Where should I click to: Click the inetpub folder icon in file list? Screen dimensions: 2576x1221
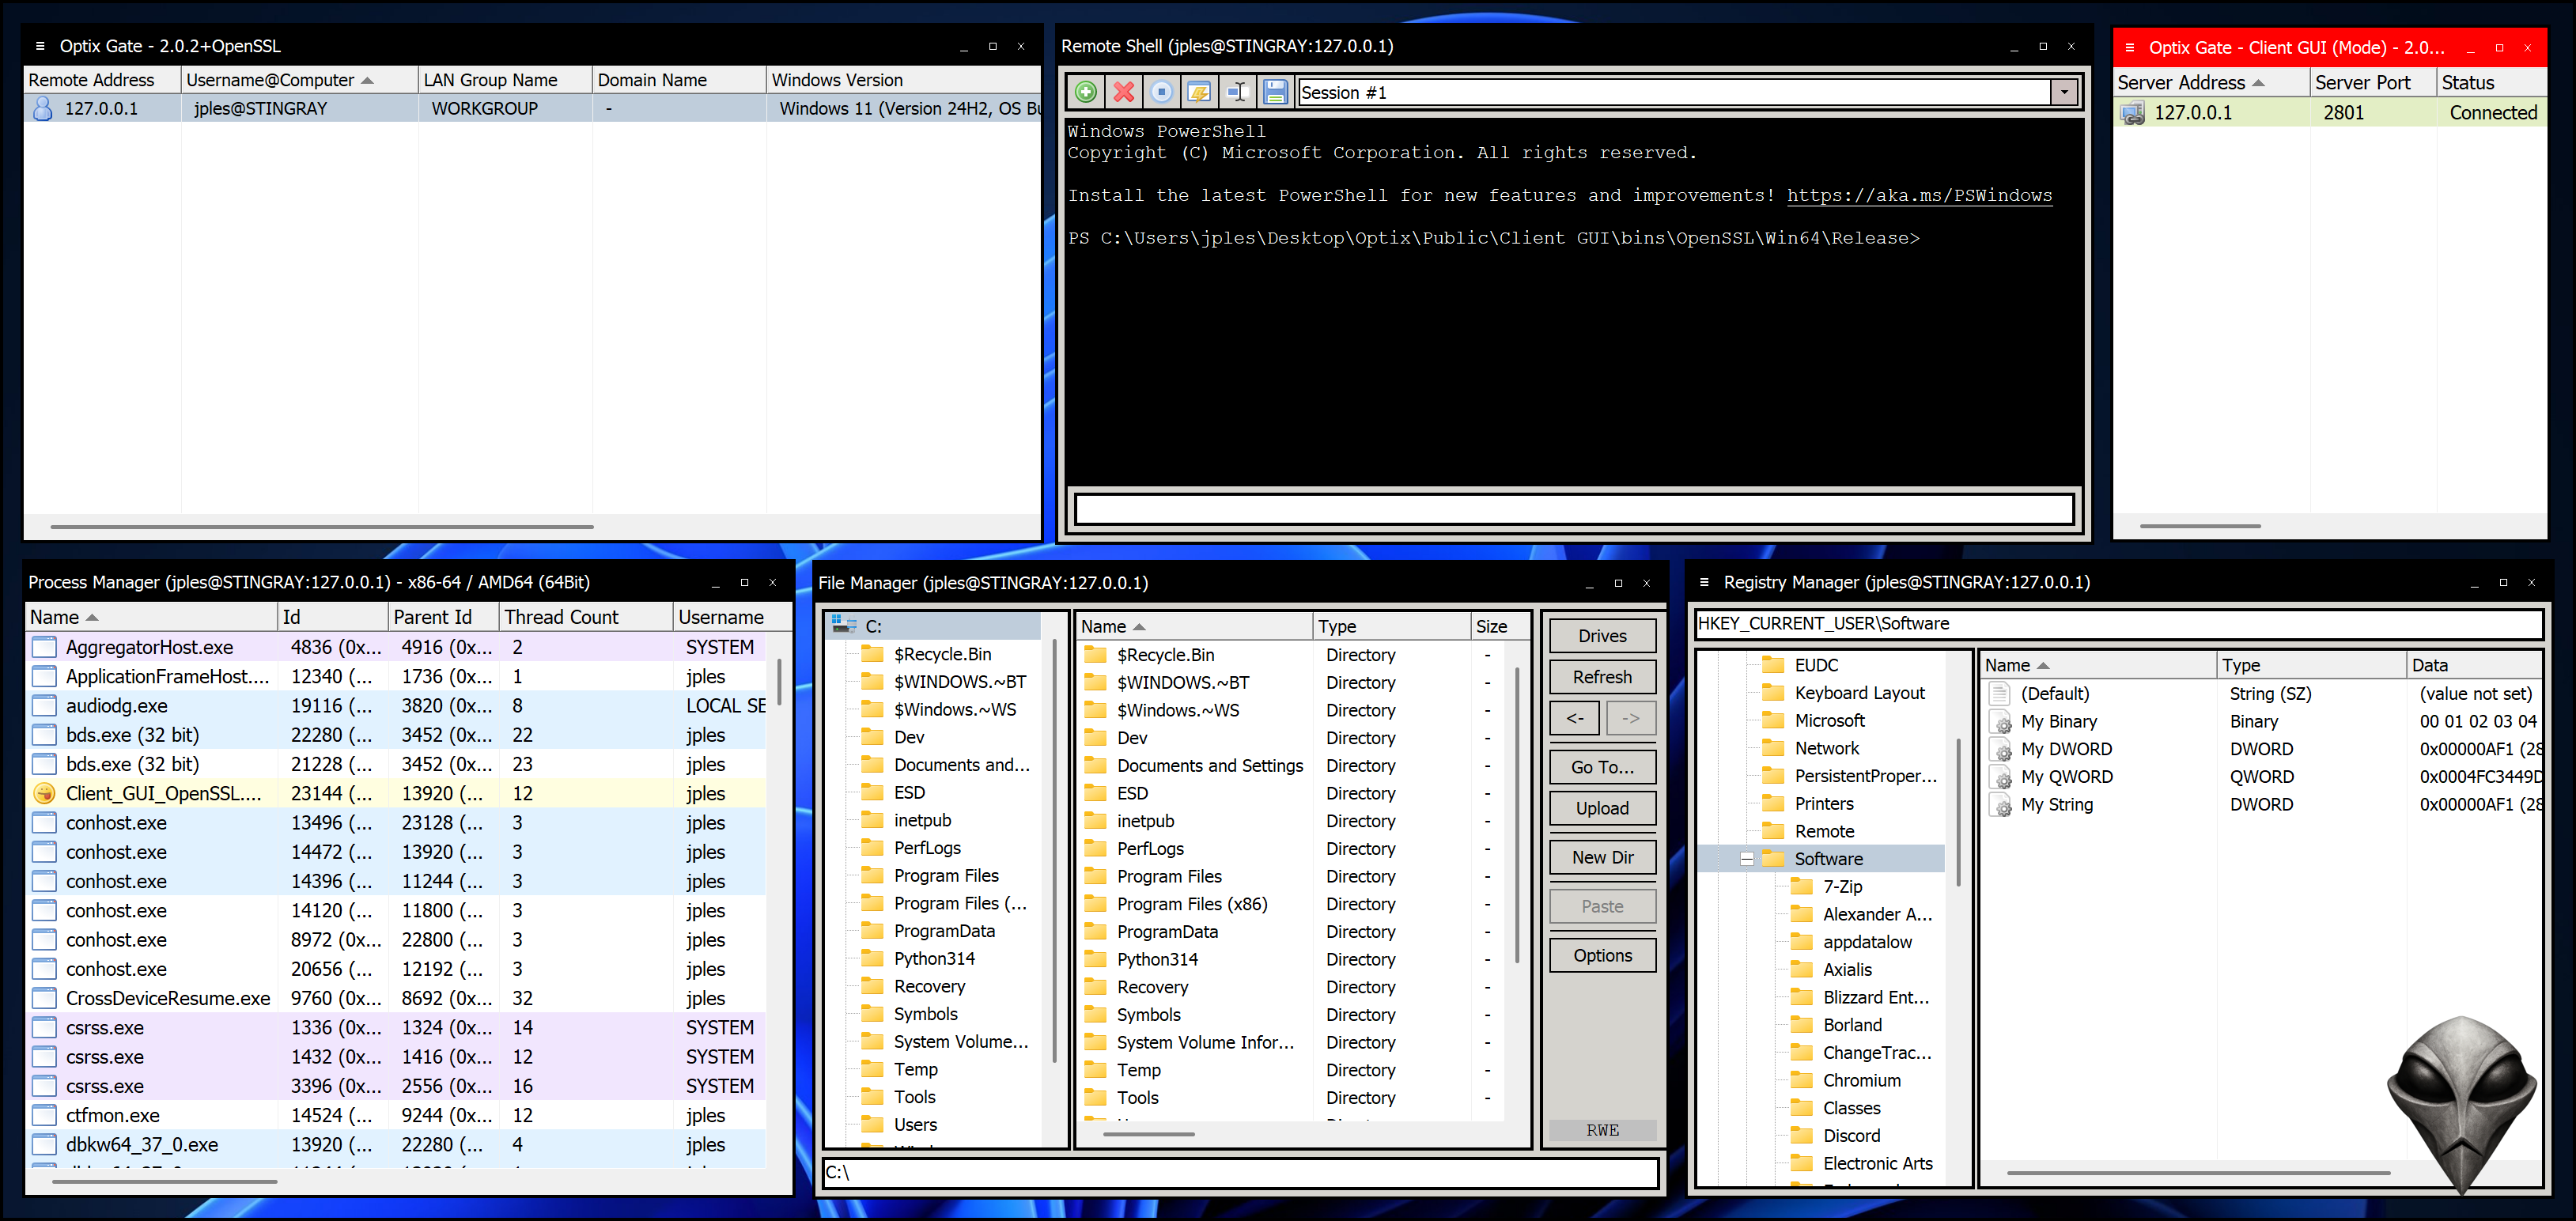point(1096,821)
